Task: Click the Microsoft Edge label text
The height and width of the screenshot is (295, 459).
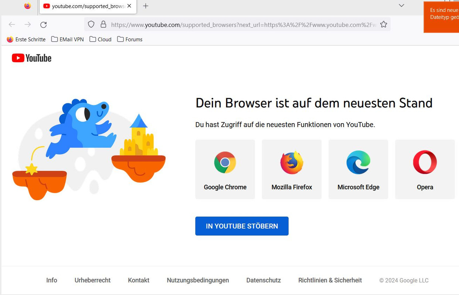Action: point(358,187)
